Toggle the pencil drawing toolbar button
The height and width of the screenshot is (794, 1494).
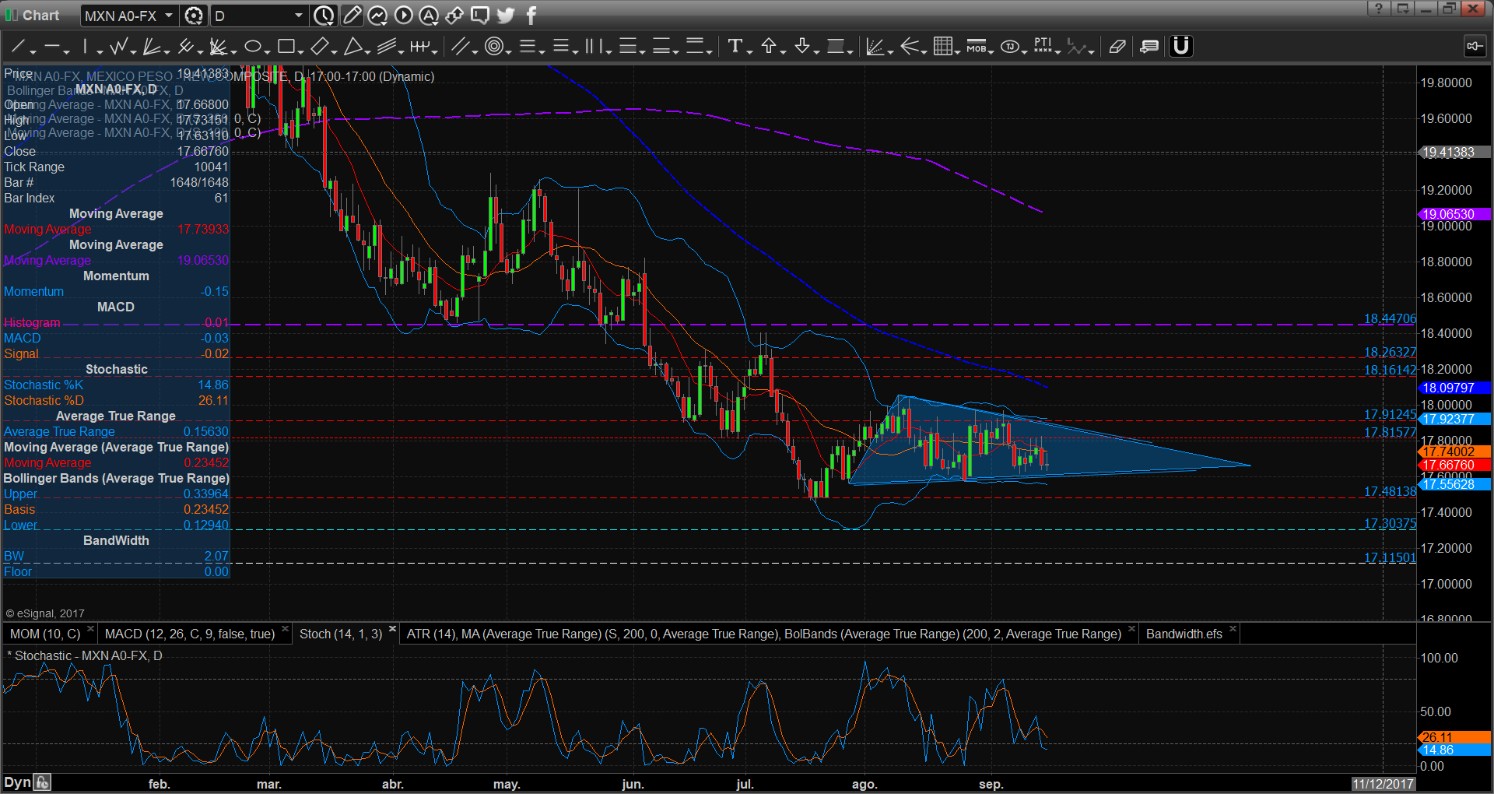pyautogui.click(x=352, y=16)
